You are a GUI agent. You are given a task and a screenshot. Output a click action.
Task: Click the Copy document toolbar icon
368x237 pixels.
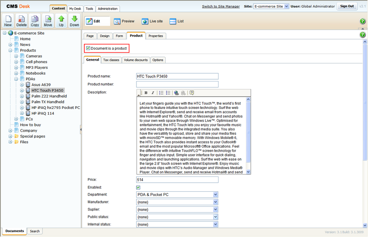(35, 20)
